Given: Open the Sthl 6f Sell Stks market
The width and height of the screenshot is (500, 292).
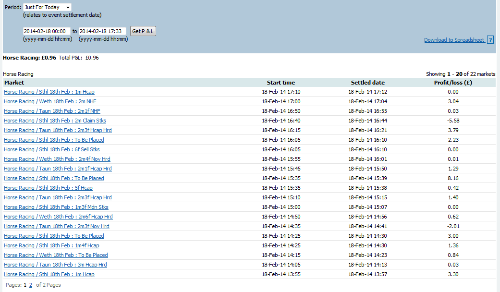Looking at the screenshot, I should coord(52,149).
